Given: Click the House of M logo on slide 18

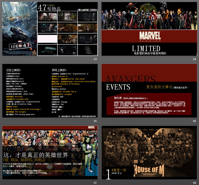Looking at the screenshot, I should pyautogui.click(x=149, y=170).
